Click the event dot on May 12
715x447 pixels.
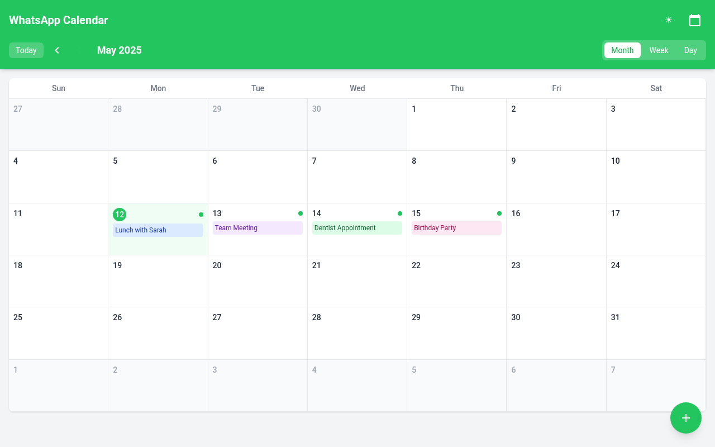click(x=201, y=214)
